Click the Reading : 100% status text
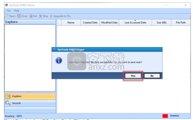This screenshot has width=193, height=120. [x=13, y=116]
